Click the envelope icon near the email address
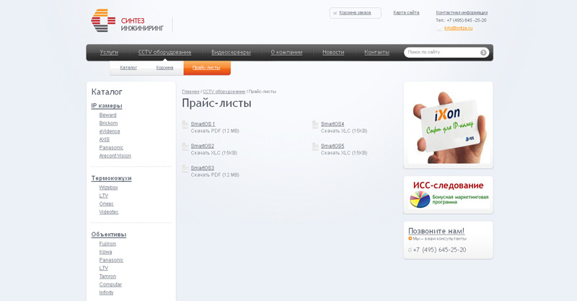Image resolution: width=577 pixels, height=301 pixels. pos(439,28)
